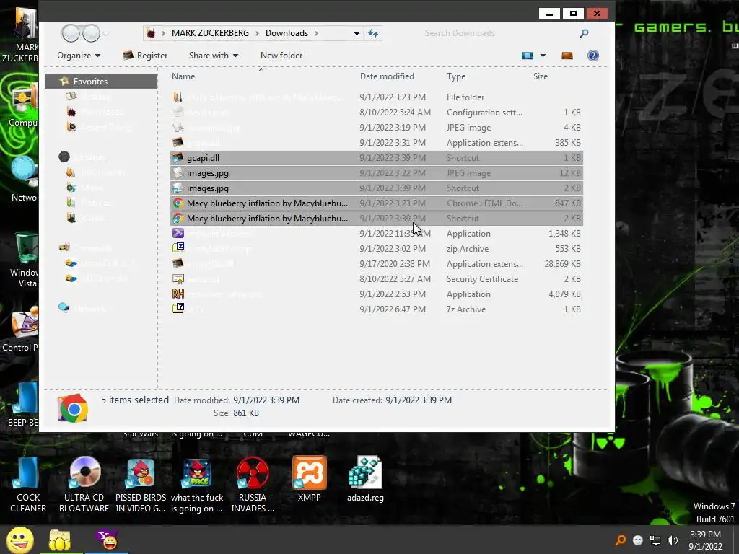Sort files by the Name column header
The height and width of the screenshot is (554, 739).
(183, 76)
